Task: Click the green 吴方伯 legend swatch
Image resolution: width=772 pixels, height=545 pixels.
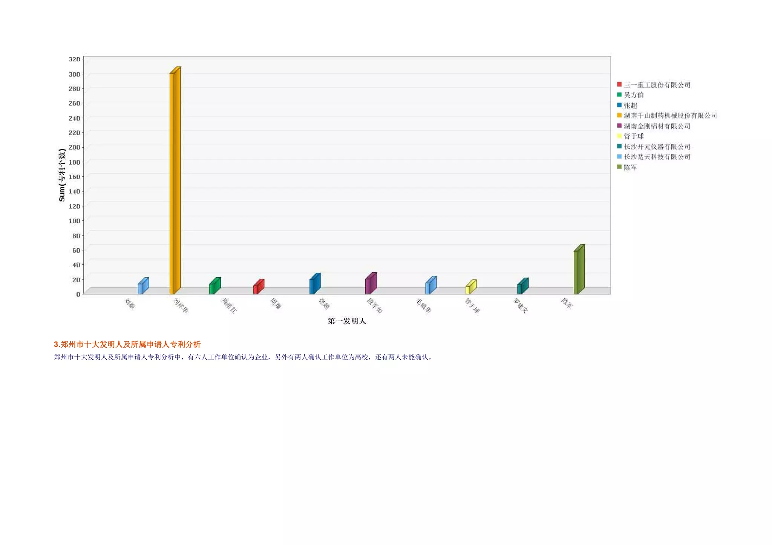Action: pyautogui.click(x=619, y=95)
